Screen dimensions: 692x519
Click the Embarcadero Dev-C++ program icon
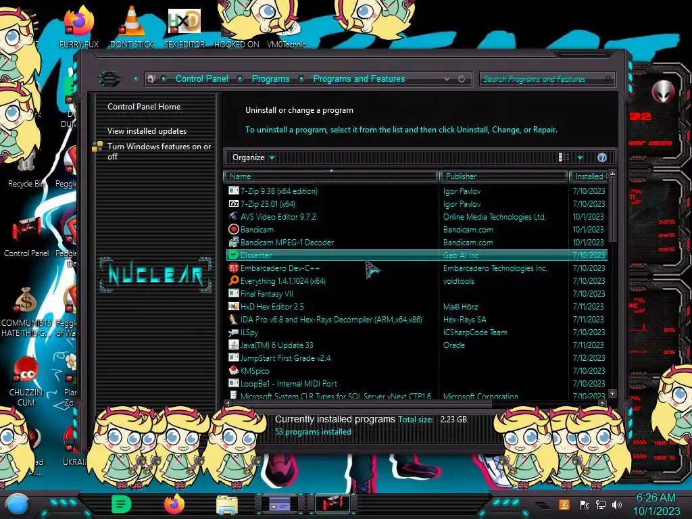pyautogui.click(x=233, y=268)
